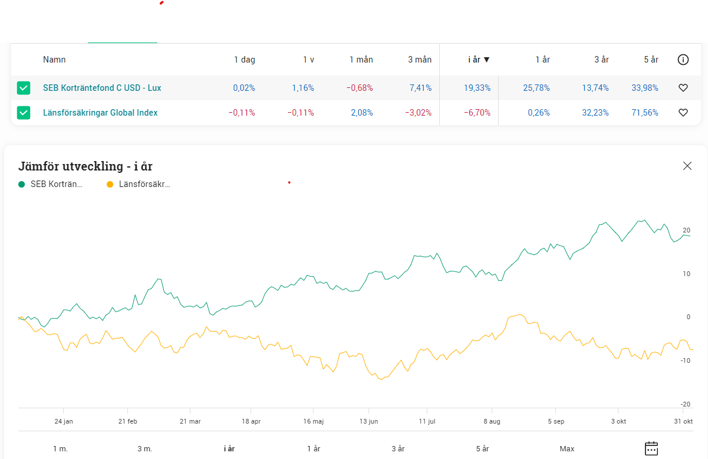Click the 33,98% five-year value

click(645, 88)
